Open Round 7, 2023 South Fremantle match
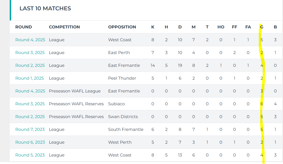Image resolution: width=283 pixels, height=164 pixels. click(x=30, y=130)
